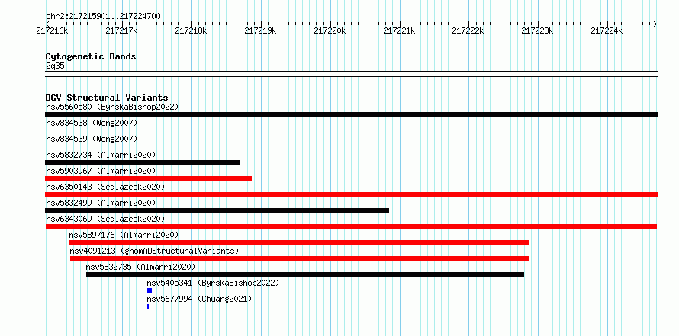Click the 217216k ruler label
The height and width of the screenshot is (336, 679).
tap(52, 30)
